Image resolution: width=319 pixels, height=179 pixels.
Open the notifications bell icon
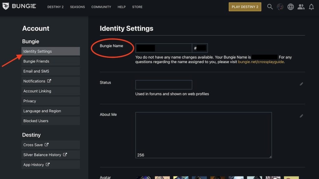click(311, 7)
